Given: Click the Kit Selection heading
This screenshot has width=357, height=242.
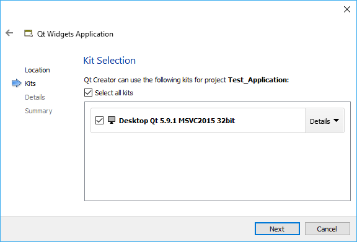Looking at the screenshot, I should (110, 61).
